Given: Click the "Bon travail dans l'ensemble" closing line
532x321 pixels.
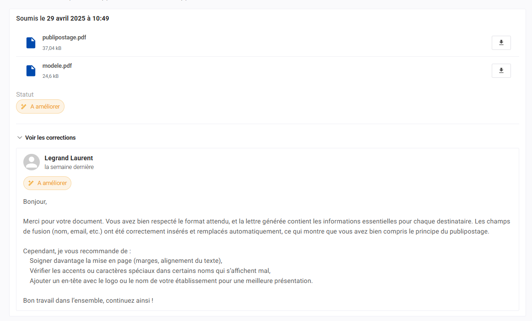Looking at the screenshot, I should click(x=88, y=300).
